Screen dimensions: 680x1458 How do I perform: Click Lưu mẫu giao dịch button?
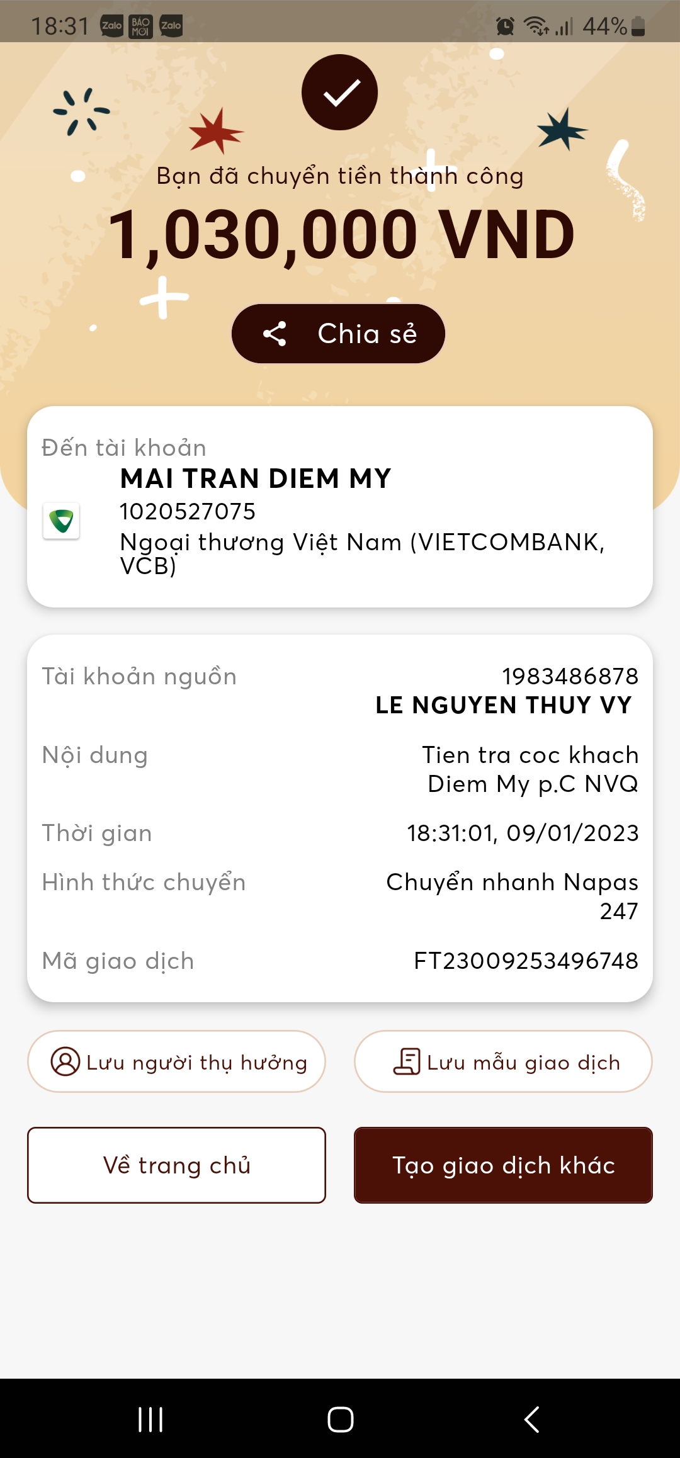503,1061
